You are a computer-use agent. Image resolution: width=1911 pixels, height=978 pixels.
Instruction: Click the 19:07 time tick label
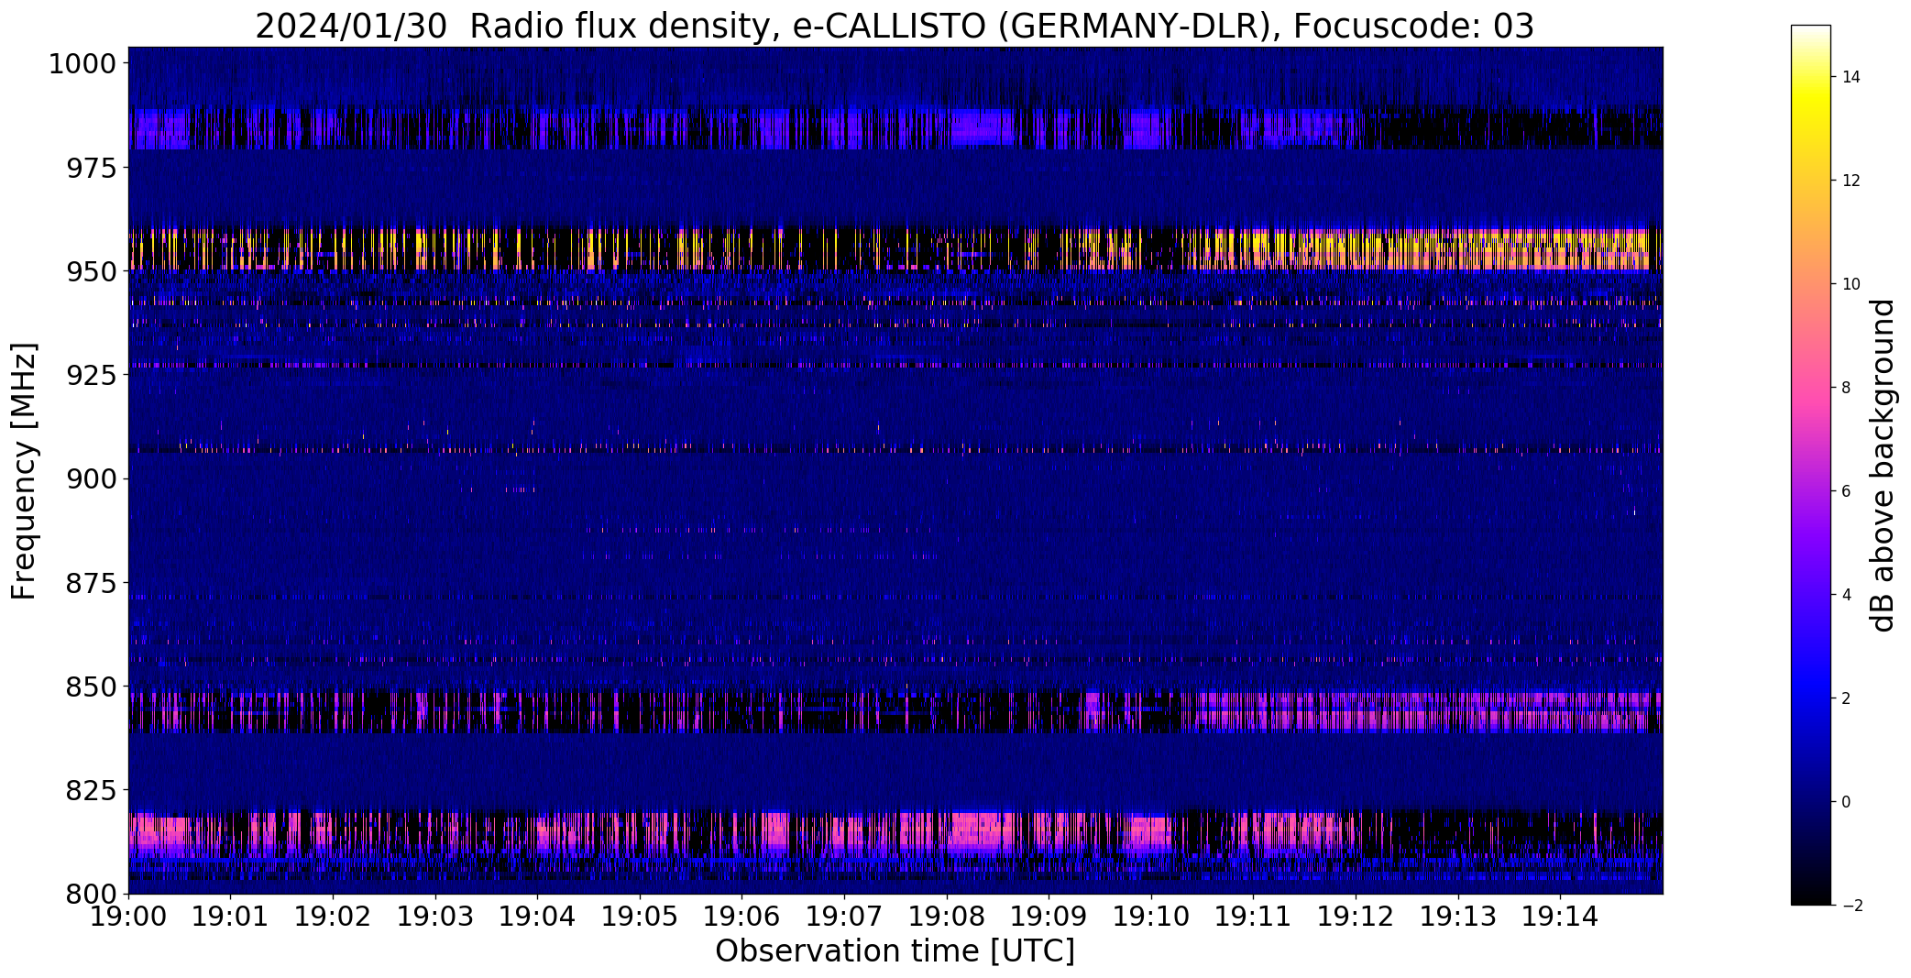click(x=844, y=916)
